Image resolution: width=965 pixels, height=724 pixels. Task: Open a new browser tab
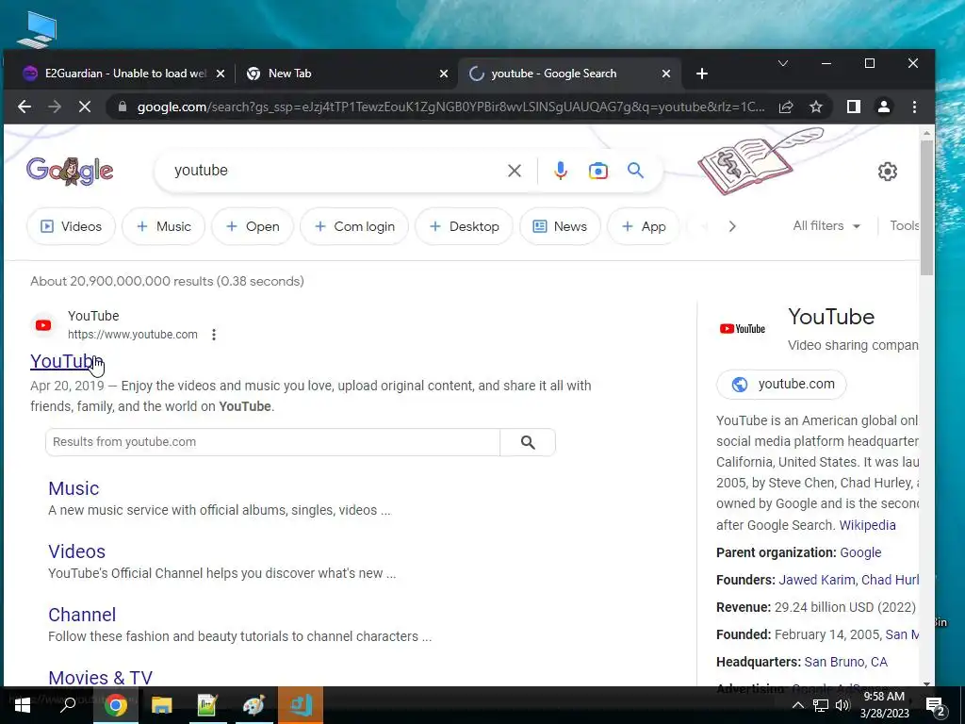(x=701, y=74)
